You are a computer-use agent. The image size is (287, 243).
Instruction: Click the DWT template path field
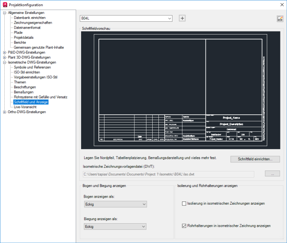169,174
